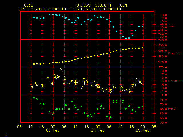Click the -10.0 temperature axis value

[x=163, y=27]
